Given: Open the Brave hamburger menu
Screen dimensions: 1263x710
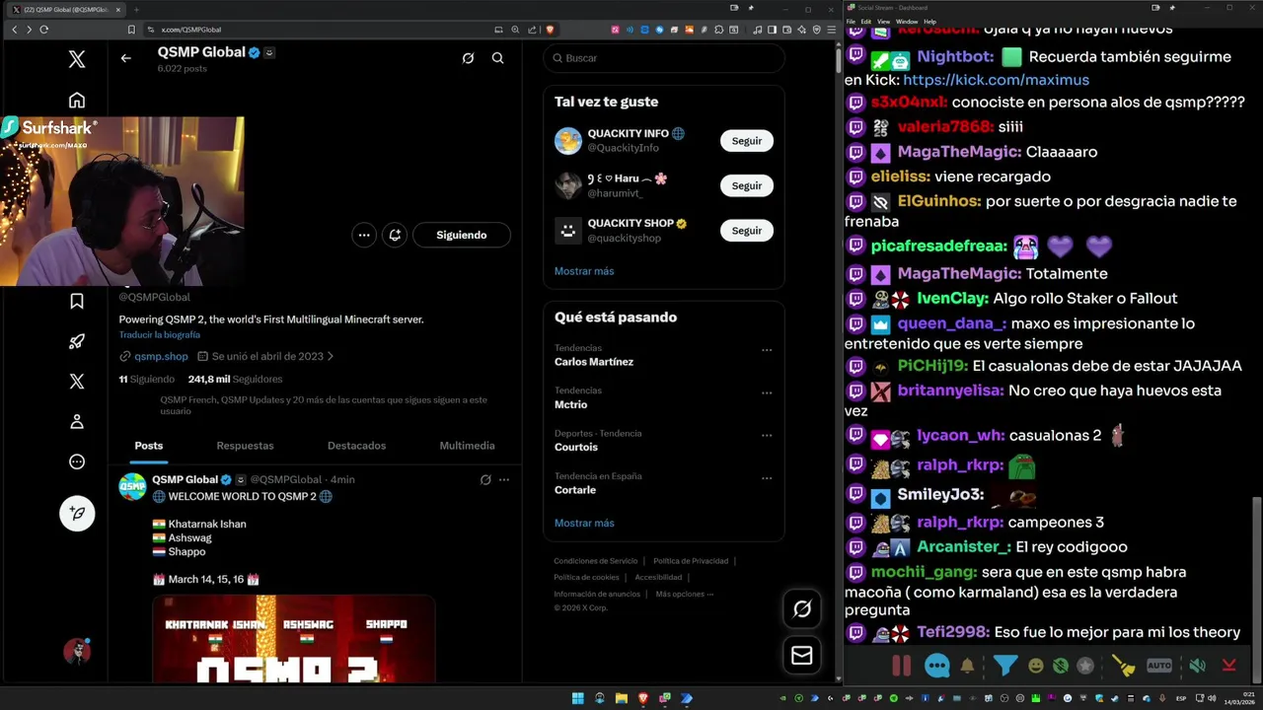Looking at the screenshot, I should [830, 30].
